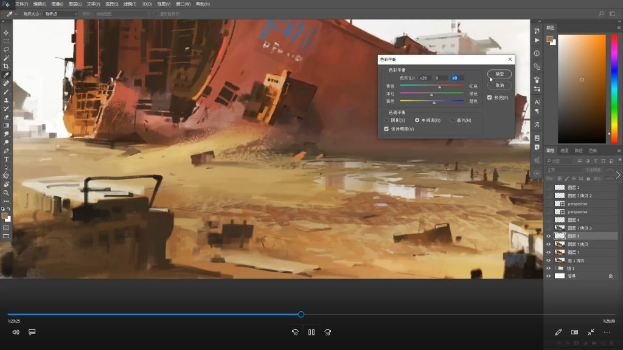Select the Zoom tool in toolbar
The width and height of the screenshot is (623, 350).
[x=6, y=193]
